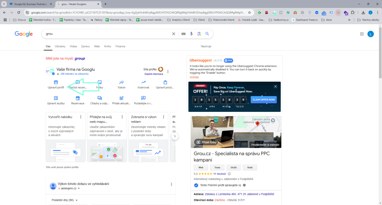Show more bookmarks with chevron
The image size is (382, 205).
[349, 20]
